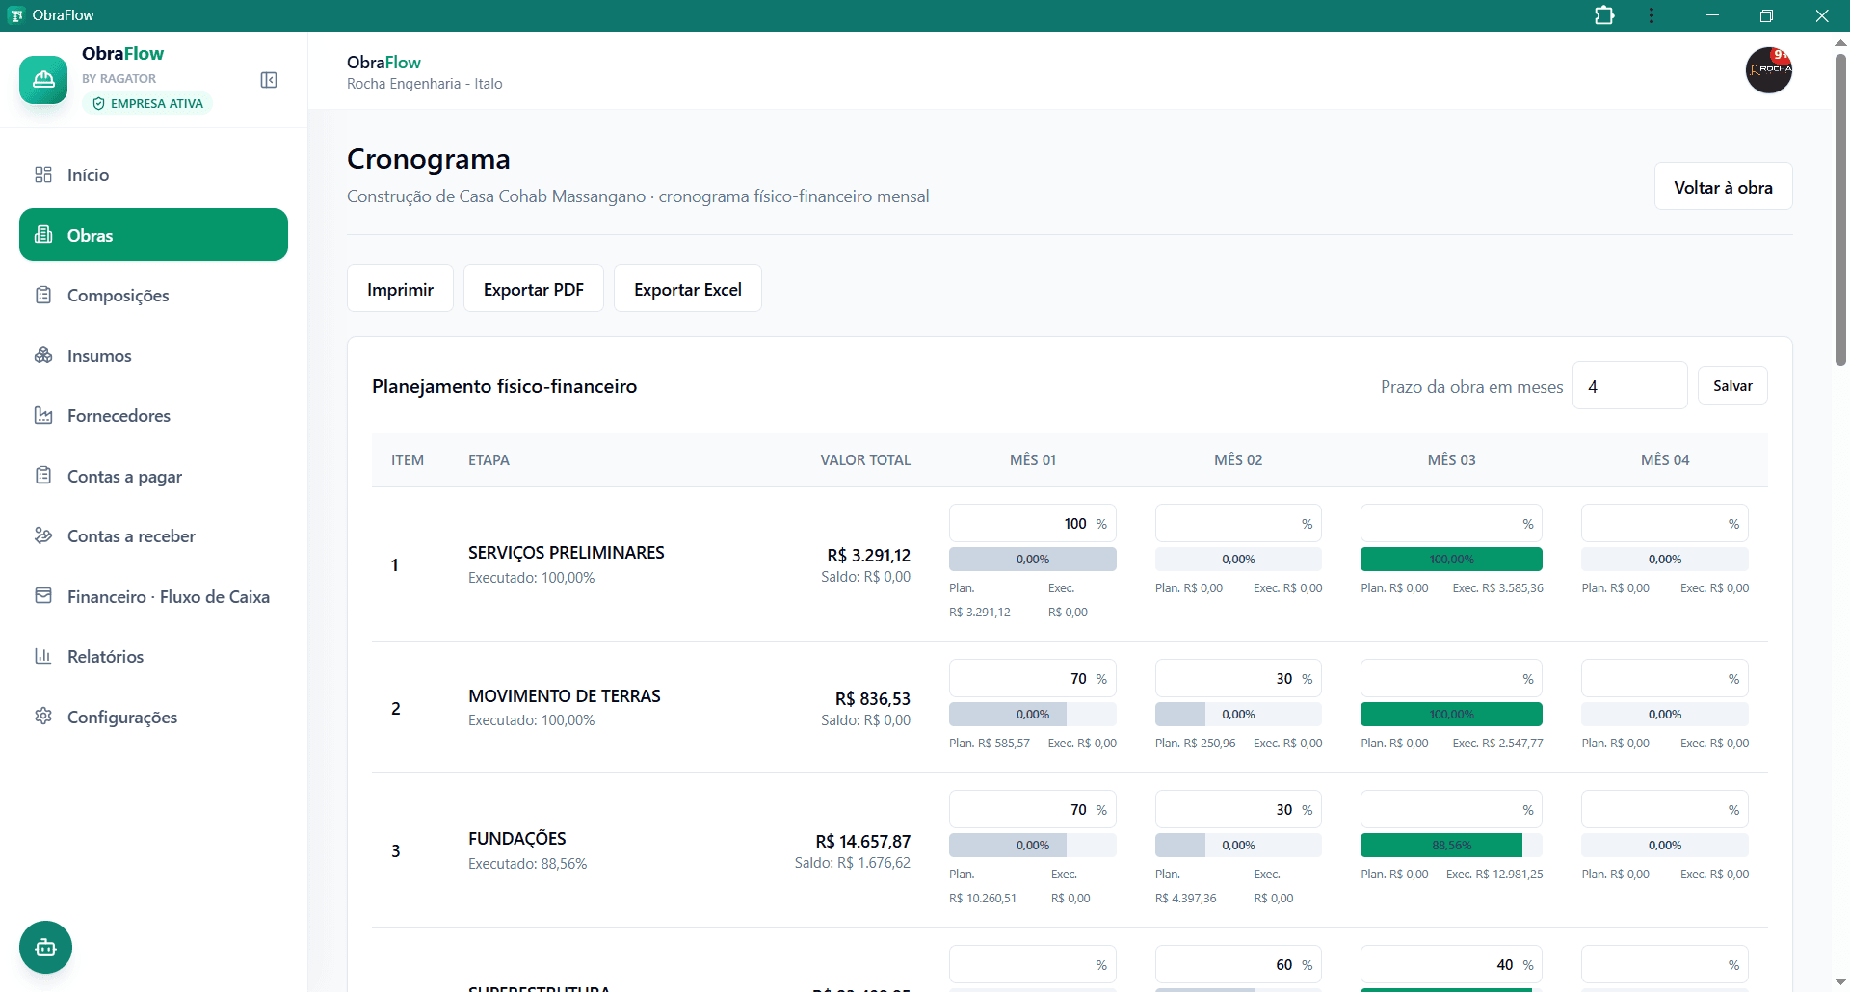Open the user profile avatar
The width and height of the screenshot is (1850, 992).
tap(1769, 70)
